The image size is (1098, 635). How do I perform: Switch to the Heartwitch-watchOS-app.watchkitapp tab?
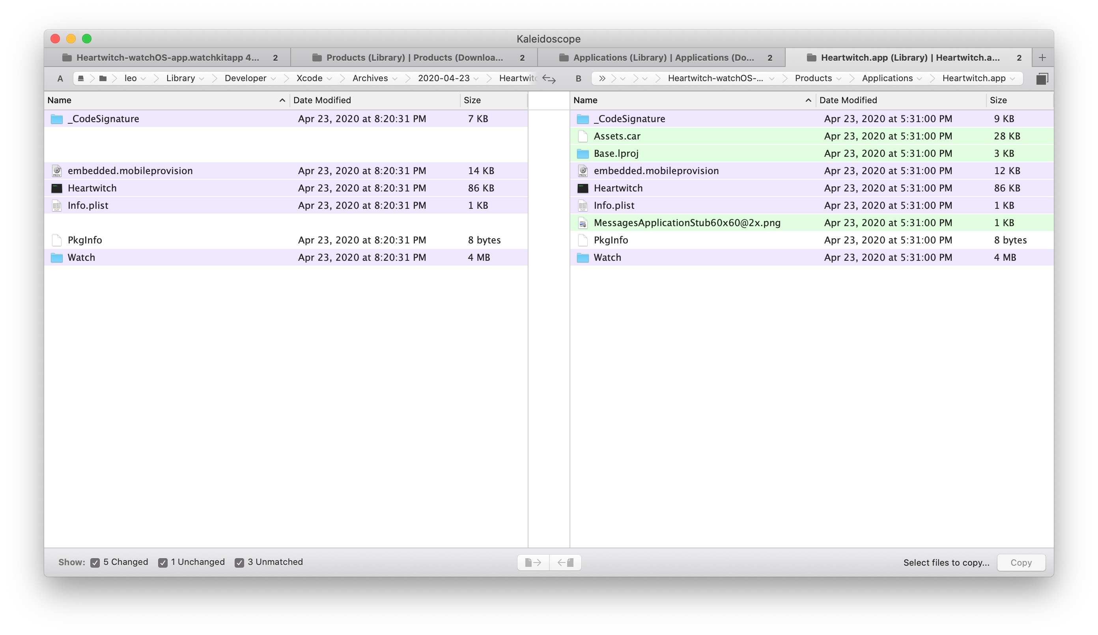pyautogui.click(x=168, y=58)
